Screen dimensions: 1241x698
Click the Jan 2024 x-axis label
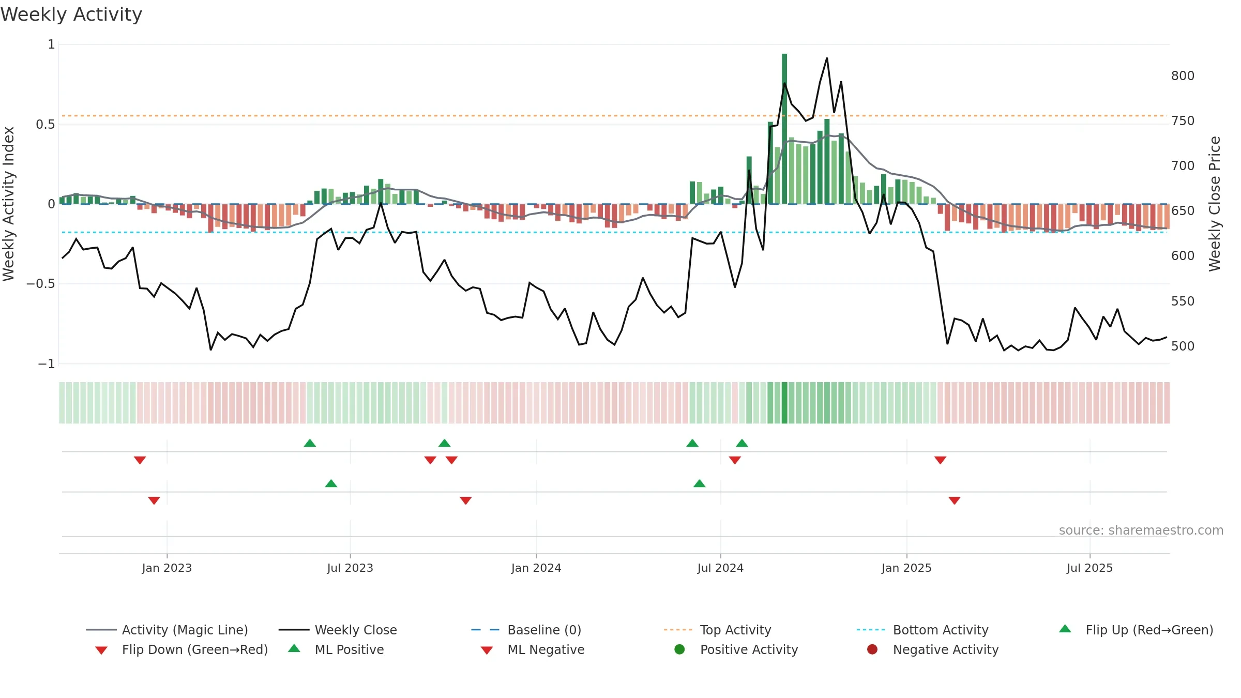536,568
